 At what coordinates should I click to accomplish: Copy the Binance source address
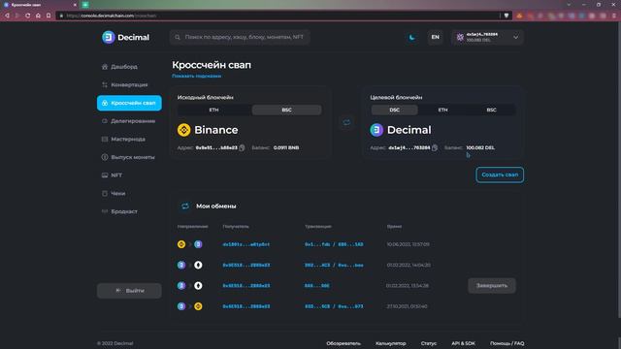pyautogui.click(x=242, y=148)
